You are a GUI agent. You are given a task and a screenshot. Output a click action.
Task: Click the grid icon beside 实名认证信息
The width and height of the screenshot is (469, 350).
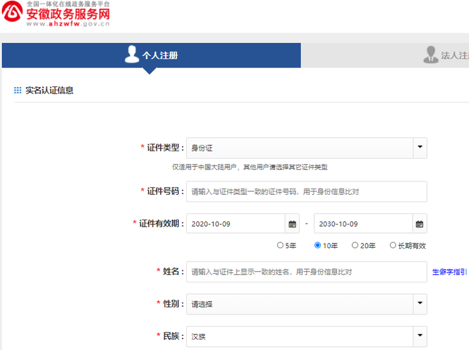tap(18, 90)
